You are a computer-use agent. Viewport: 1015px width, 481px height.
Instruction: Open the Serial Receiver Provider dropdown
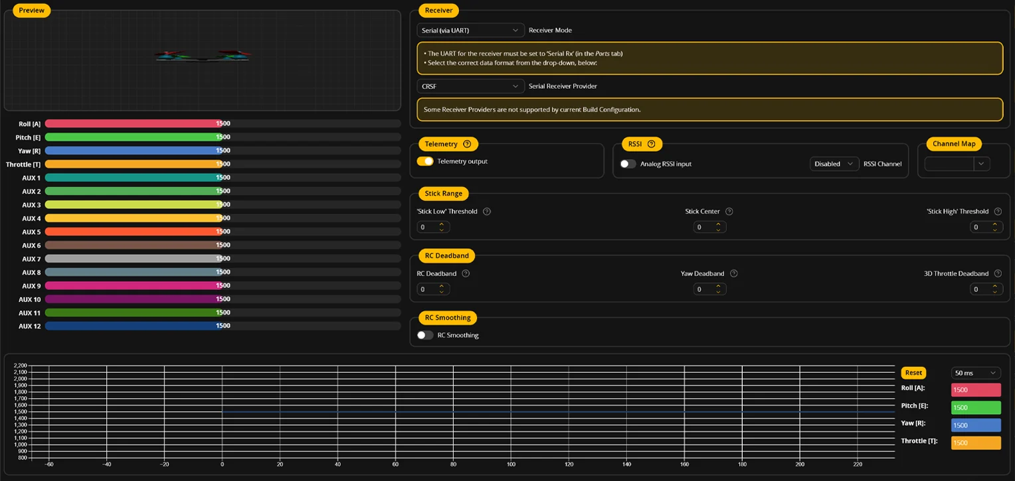(471, 86)
